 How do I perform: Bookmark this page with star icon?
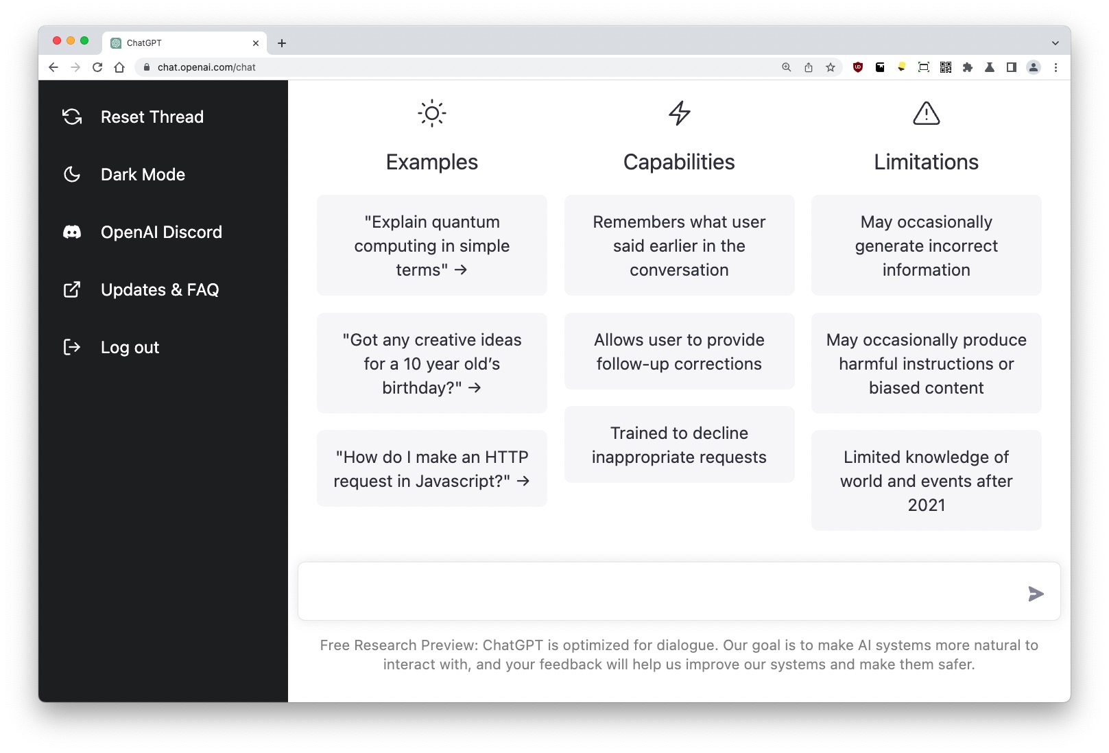[831, 67]
